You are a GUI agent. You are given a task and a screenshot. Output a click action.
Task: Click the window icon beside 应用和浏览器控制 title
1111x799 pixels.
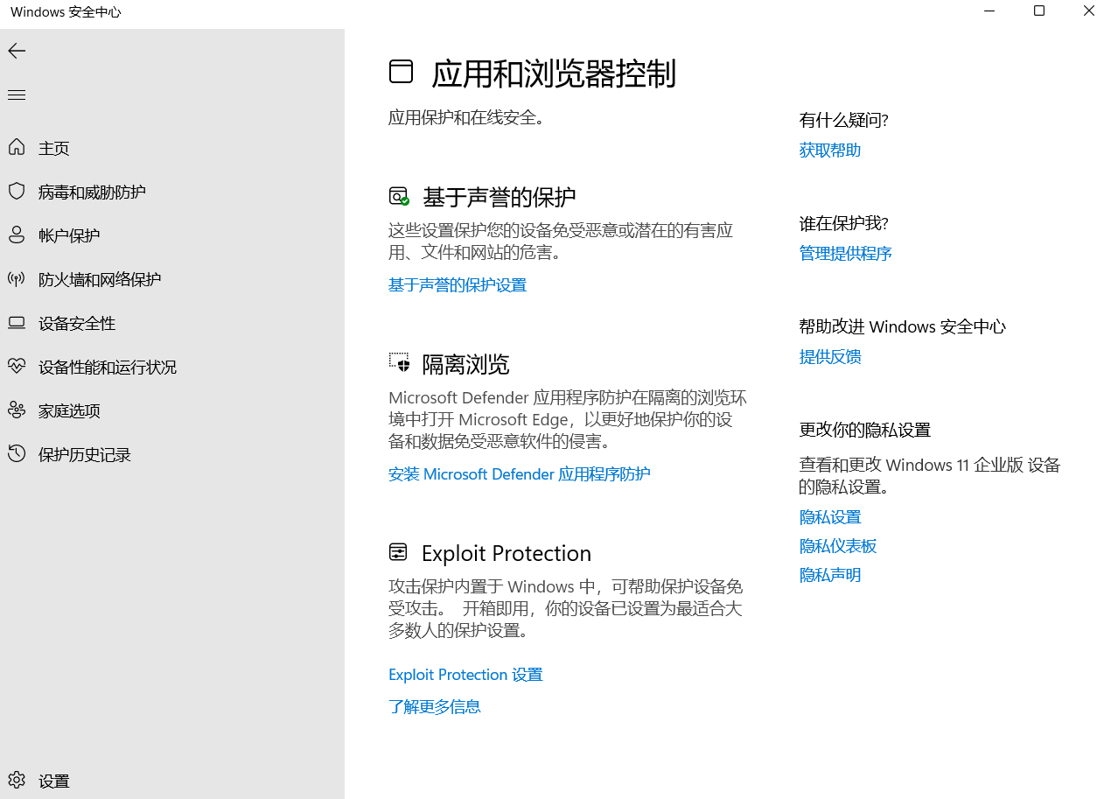[401, 72]
